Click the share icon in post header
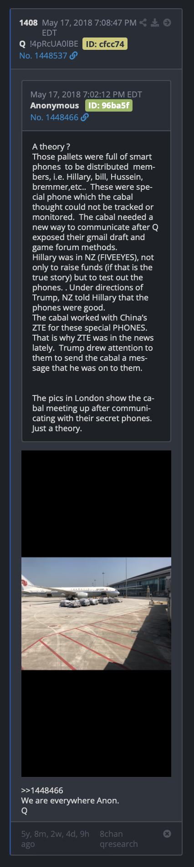This screenshot has height=867, width=194. coord(143,22)
